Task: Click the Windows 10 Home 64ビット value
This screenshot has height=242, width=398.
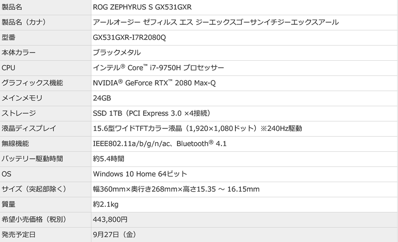Action: point(140,174)
